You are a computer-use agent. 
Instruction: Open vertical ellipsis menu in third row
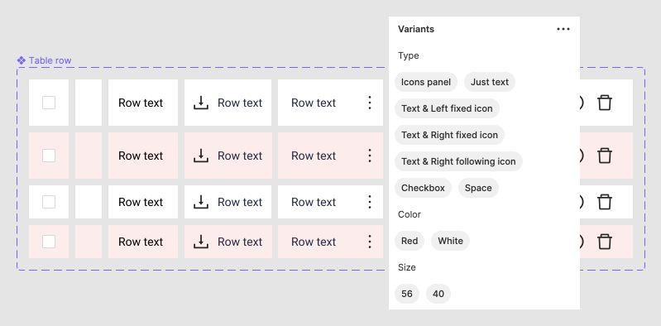[x=370, y=202]
